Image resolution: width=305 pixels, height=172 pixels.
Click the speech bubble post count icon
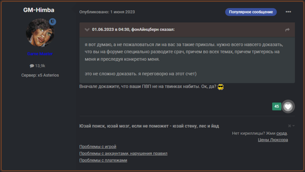pos(32,66)
